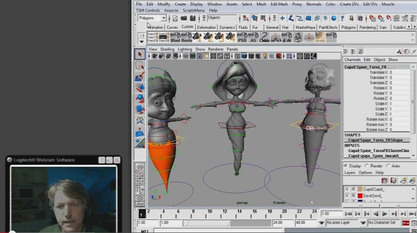This screenshot has width=417, height=233.
Task: Click the save scene floppy disk icon
Action: pyautogui.click(x=193, y=18)
